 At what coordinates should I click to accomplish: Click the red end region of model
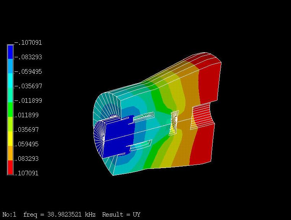click(x=209, y=83)
